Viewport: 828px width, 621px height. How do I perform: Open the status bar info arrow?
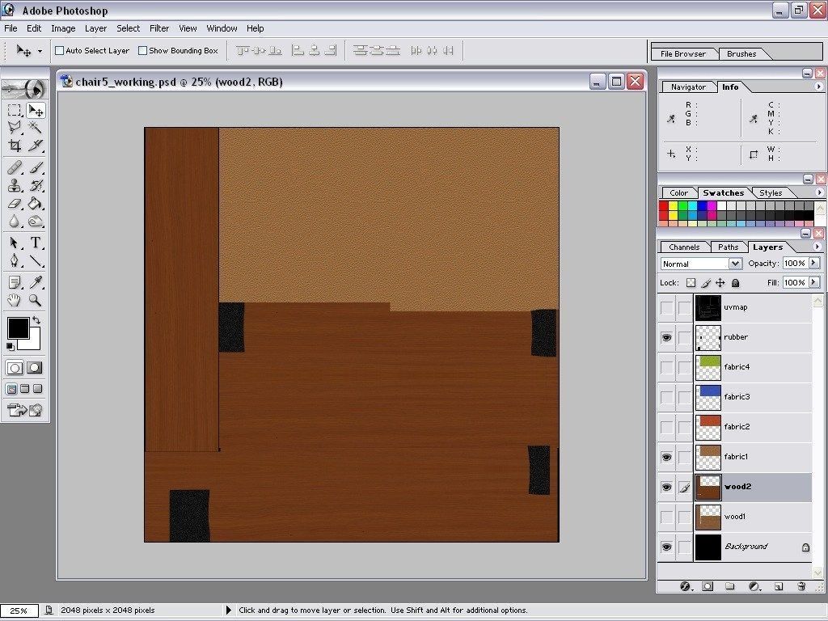coord(229,610)
